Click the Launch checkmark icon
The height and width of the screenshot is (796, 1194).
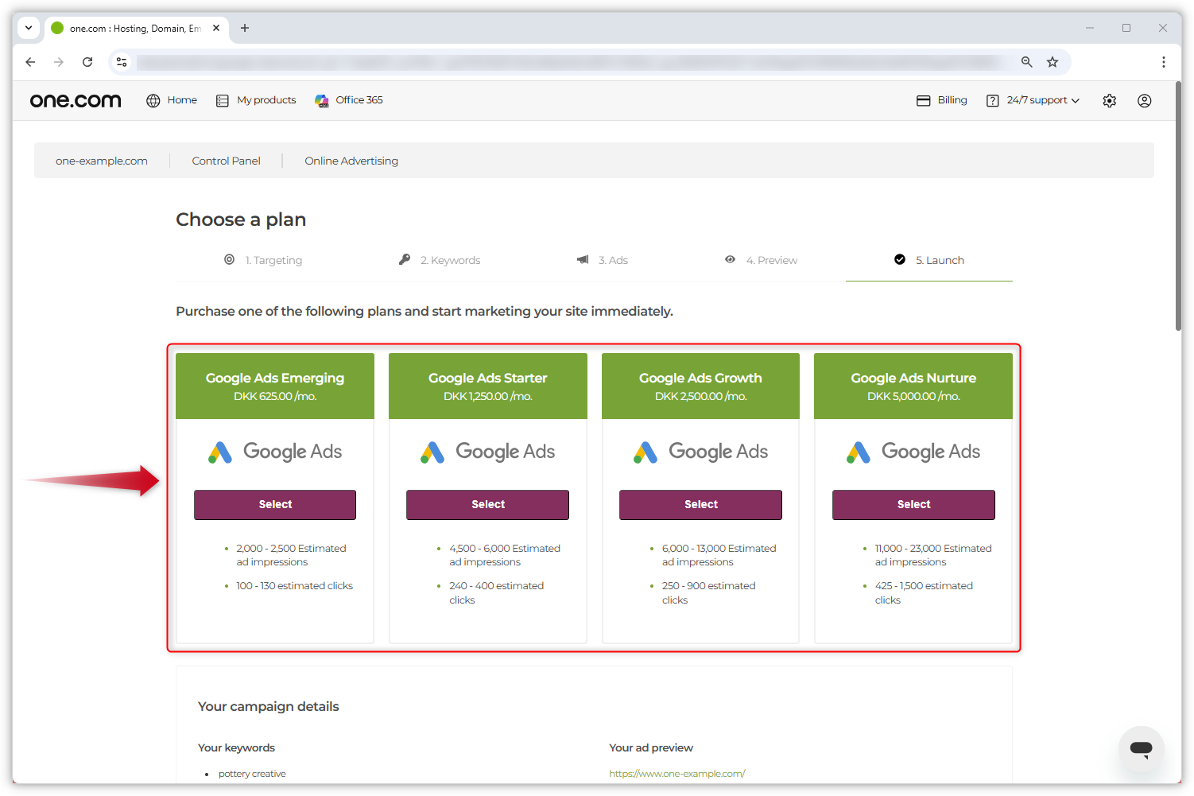tap(900, 259)
